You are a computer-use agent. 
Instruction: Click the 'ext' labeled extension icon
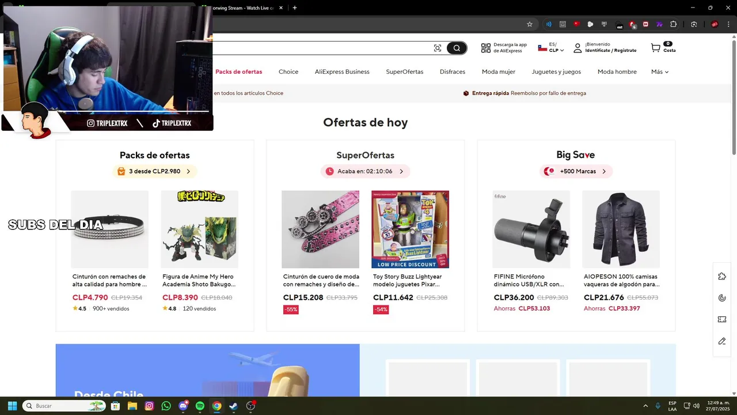(x=620, y=25)
